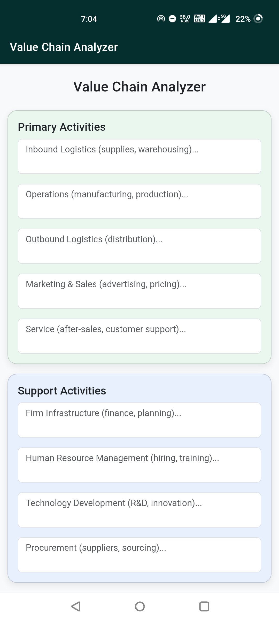Select the Outbound Logistics distribution field

139,246
